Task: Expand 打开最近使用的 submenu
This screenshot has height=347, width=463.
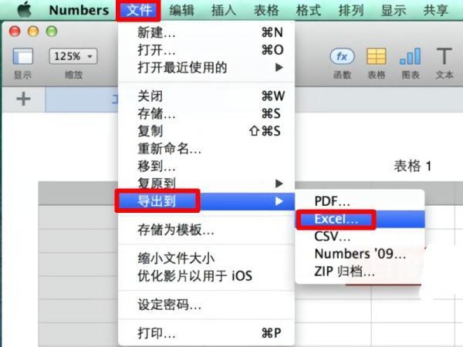Action: pos(206,68)
